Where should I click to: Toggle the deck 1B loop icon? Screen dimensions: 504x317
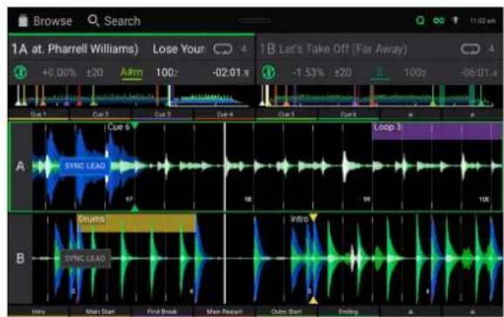coord(470,49)
